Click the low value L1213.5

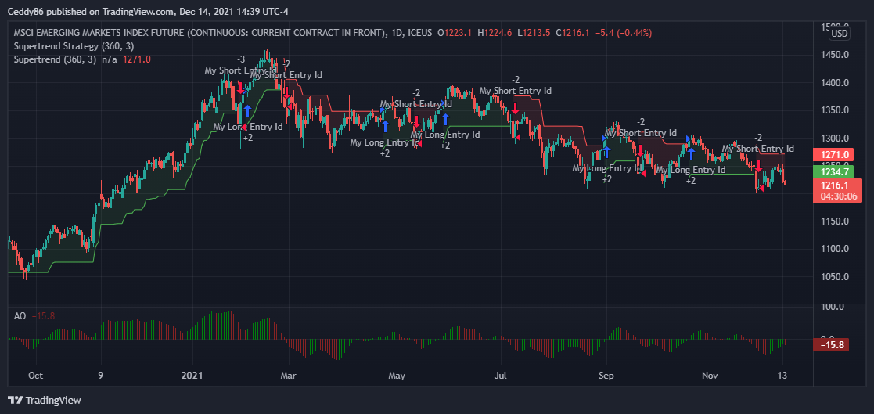534,34
